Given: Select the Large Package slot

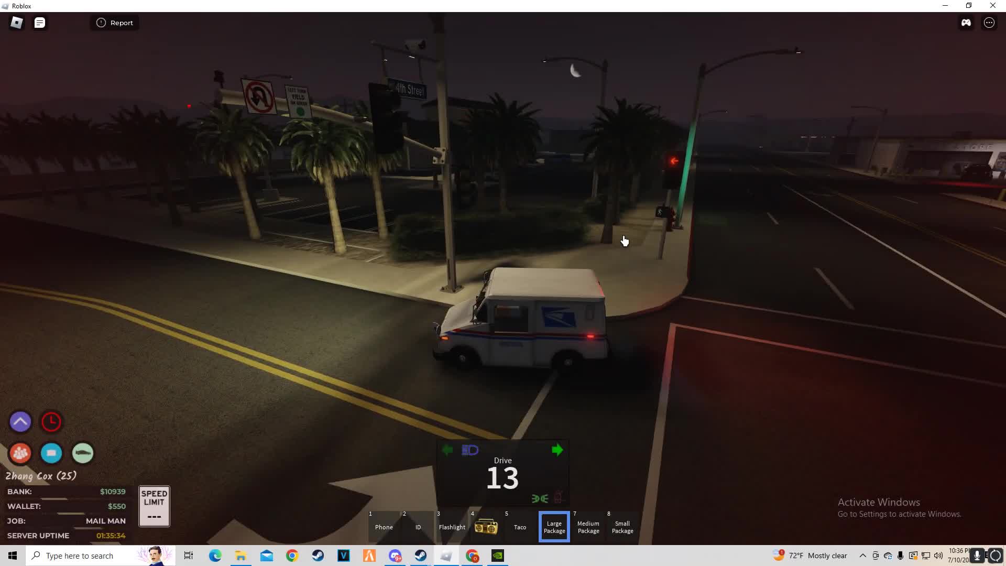Looking at the screenshot, I should click(x=554, y=527).
